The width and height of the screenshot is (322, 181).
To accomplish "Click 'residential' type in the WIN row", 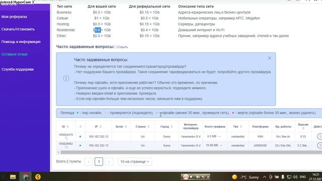I will point(238,136).
